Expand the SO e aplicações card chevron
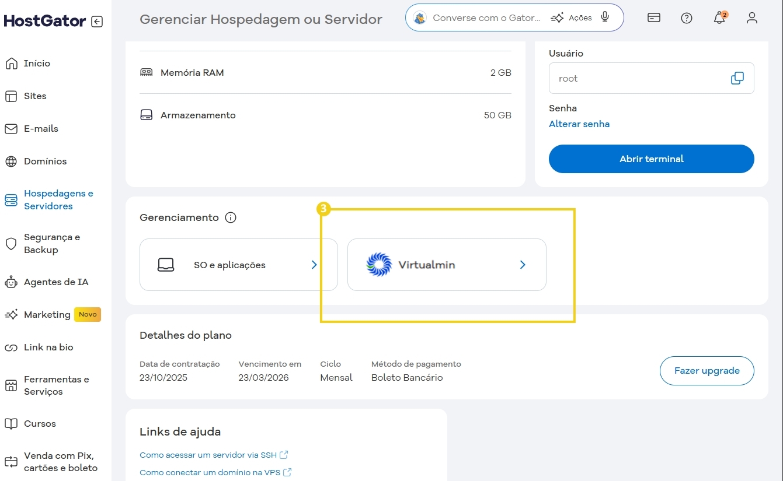This screenshot has width=783, height=481. [x=314, y=264]
